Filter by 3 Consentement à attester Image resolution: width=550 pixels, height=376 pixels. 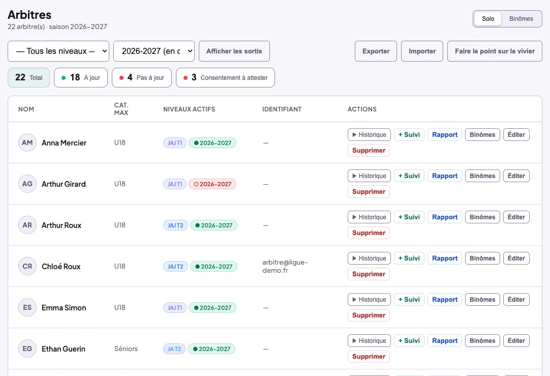click(225, 77)
